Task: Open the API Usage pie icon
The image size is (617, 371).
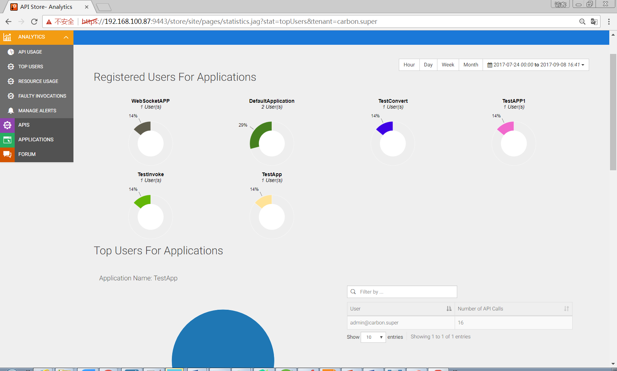Action: [x=11, y=52]
